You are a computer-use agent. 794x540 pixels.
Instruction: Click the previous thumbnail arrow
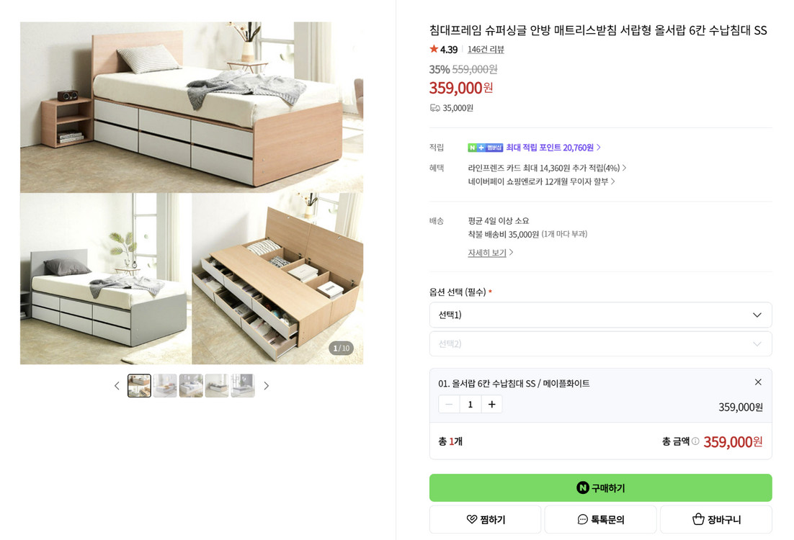[x=117, y=386]
